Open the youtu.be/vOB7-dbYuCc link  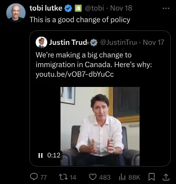[x=75, y=74]
